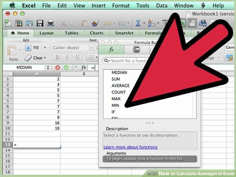Screen dimensions: 236x177
Task: Cancel the entry with the red X
Action: click(x=57, y=67)
